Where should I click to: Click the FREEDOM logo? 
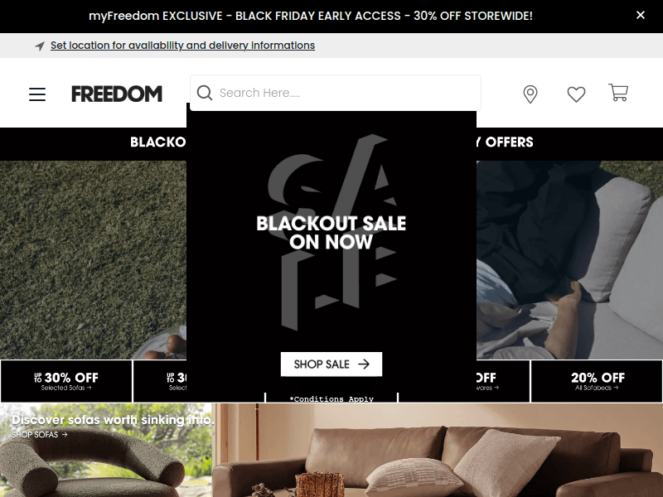pyautogui.click(x=117, y=94)
